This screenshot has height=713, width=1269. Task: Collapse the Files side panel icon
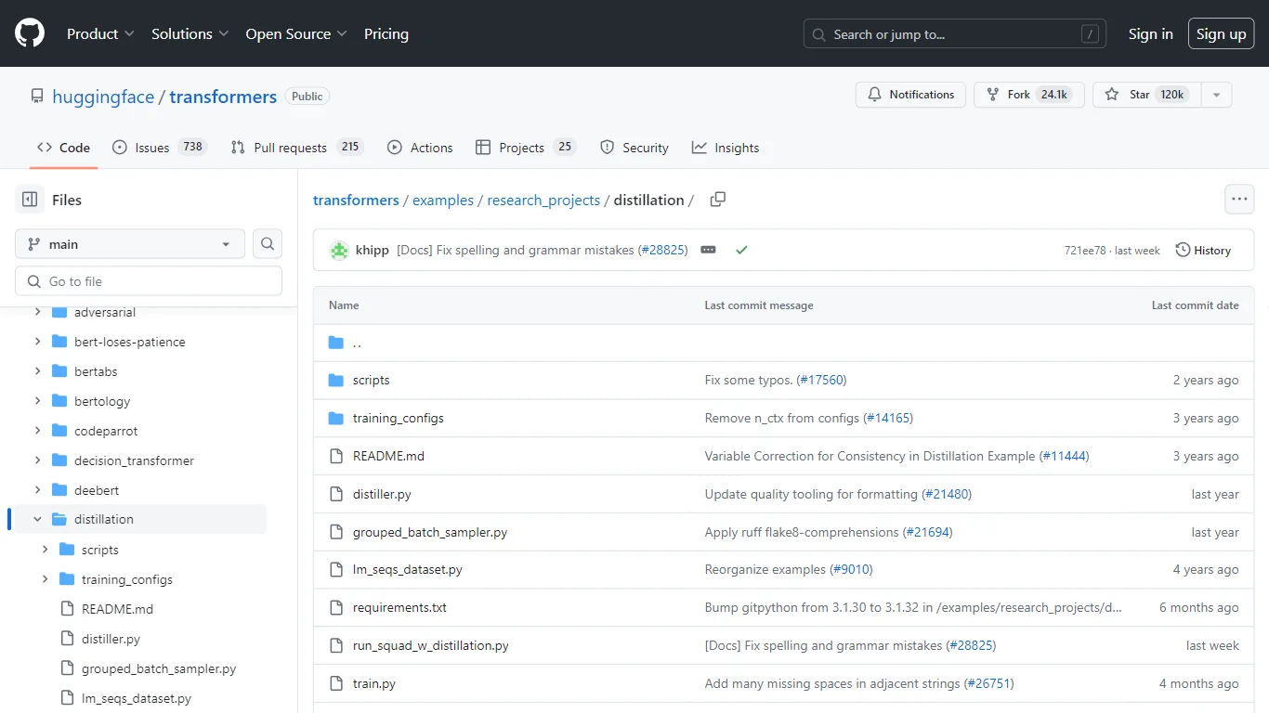[30, 200]
